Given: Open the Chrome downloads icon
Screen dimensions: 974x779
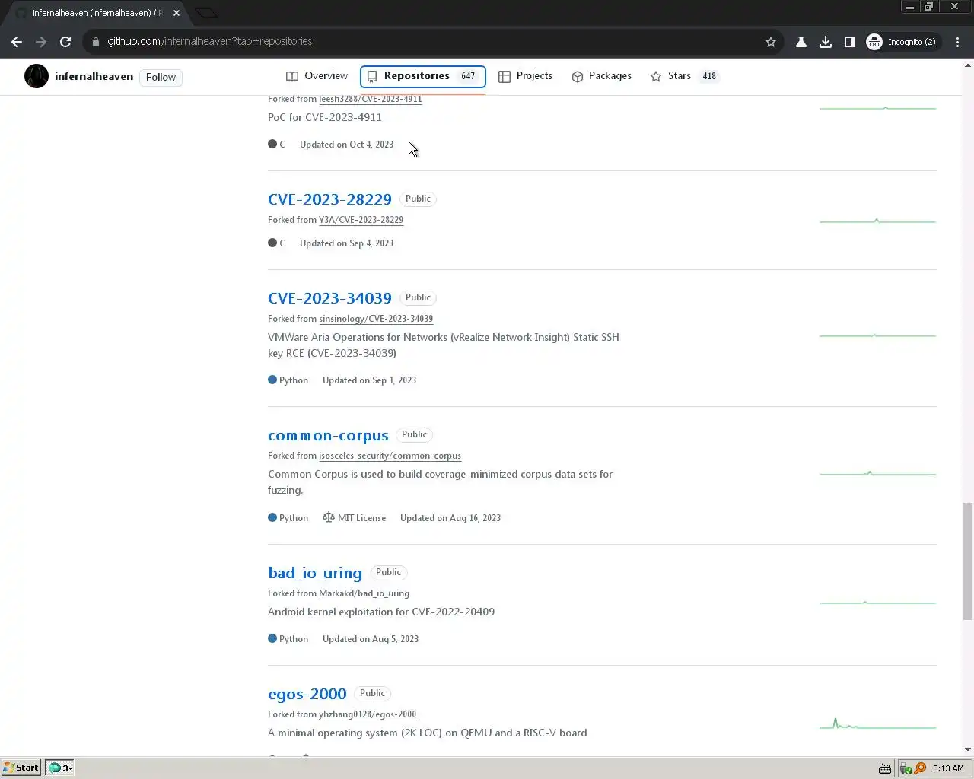Looking at the screenshot, I should [826, 42].
